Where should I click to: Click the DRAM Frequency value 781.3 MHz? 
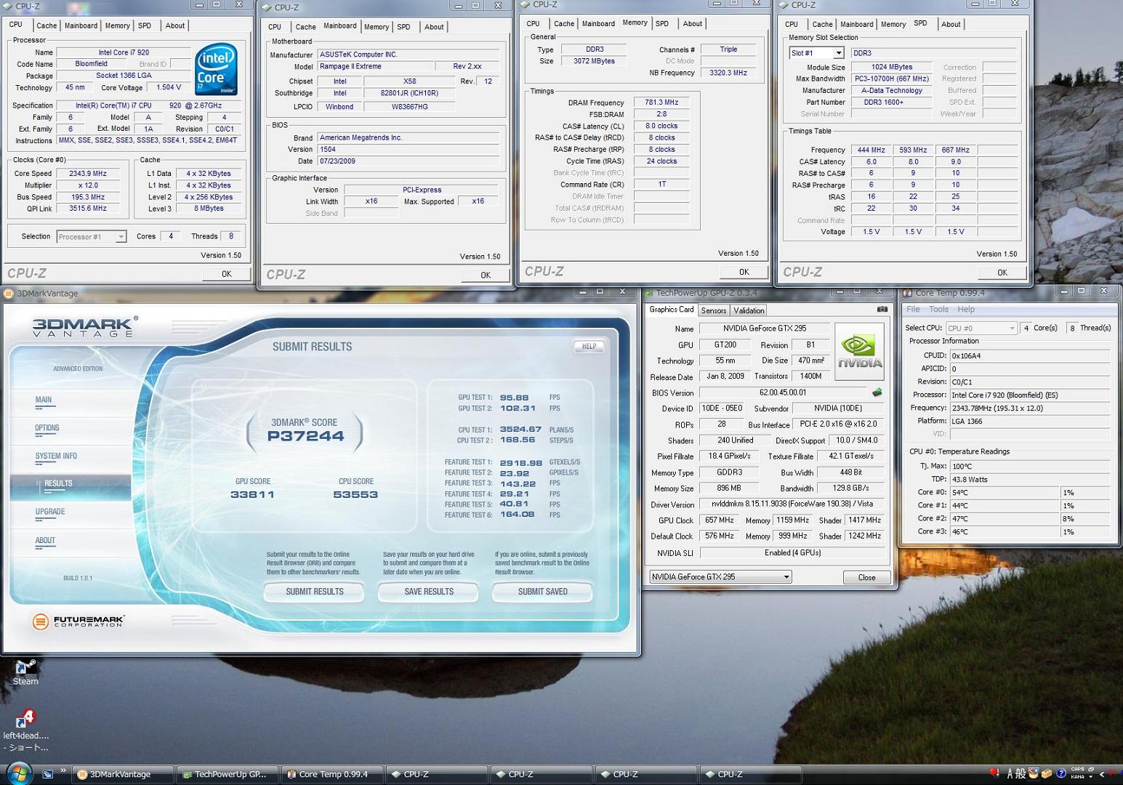[x=661, y=102]
